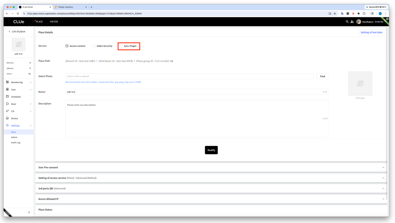
Task: Collapse the sidebar with the arrow button
Action: pyautogui.click(x=29, y=212)
